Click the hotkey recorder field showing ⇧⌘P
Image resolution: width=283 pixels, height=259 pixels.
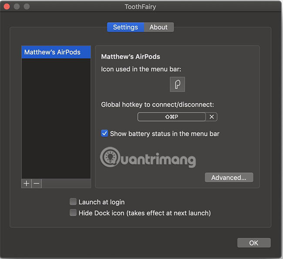click(172, 117)
